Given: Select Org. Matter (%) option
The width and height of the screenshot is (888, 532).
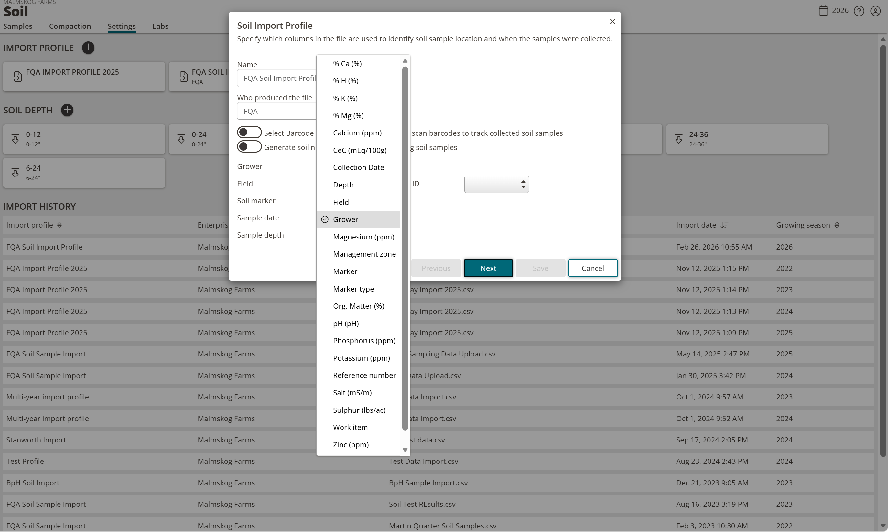Looking at the screenshot, I should (358, 306).
